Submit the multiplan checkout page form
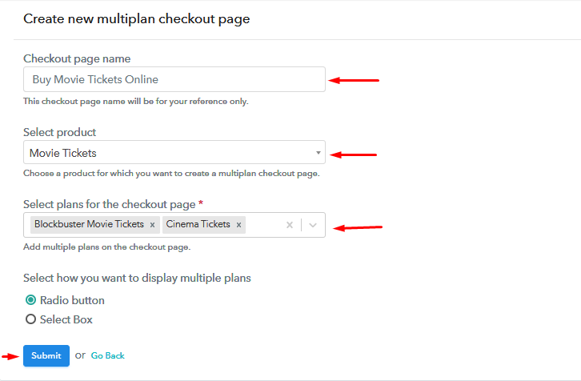This screenshot has height=381, width=581. (46, 356)
